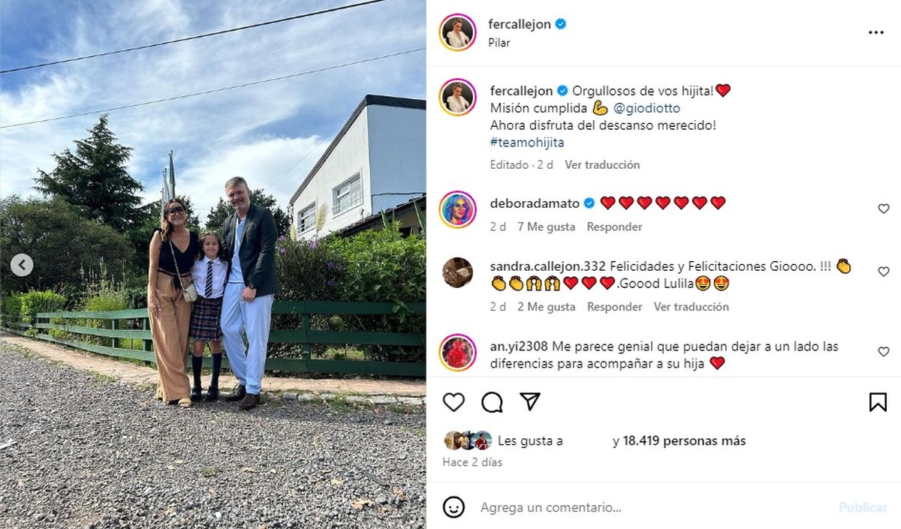Save the post with the bookmark icon

pos(878,402)
